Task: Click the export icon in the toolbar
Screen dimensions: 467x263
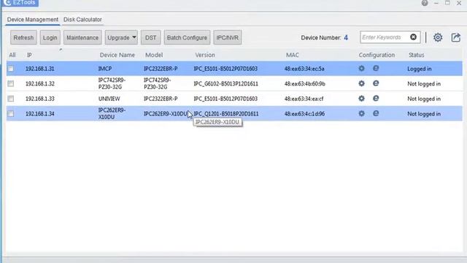Action: 455,37
